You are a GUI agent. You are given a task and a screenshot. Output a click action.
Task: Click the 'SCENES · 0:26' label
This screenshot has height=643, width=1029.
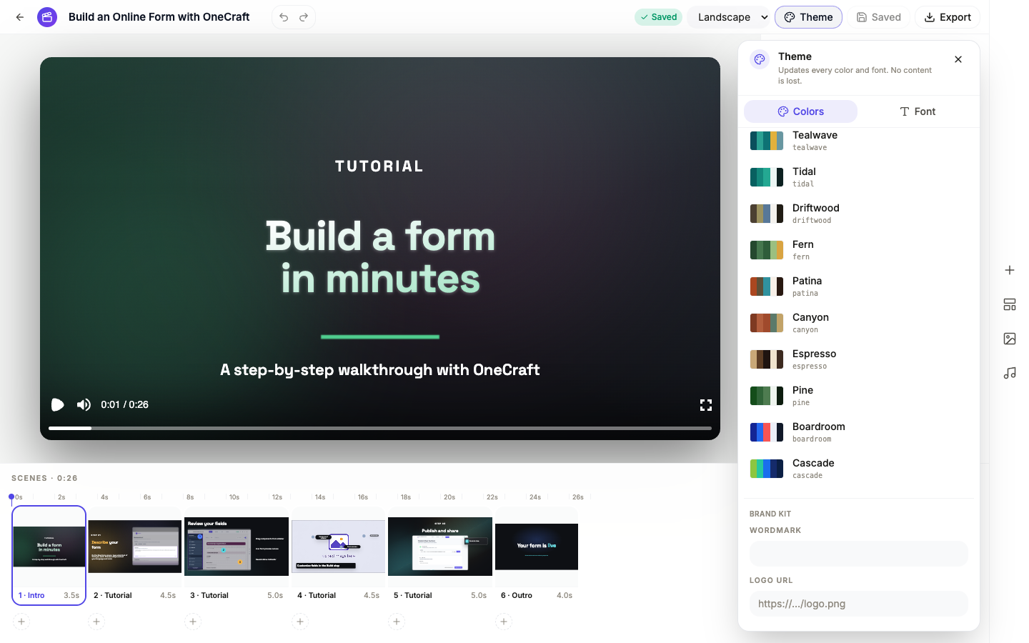click(x=44, y=479)
